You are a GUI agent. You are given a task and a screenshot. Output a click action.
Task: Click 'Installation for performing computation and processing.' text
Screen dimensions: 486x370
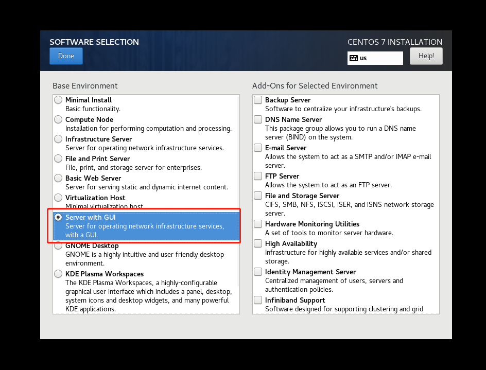click(x=148, y=128)
